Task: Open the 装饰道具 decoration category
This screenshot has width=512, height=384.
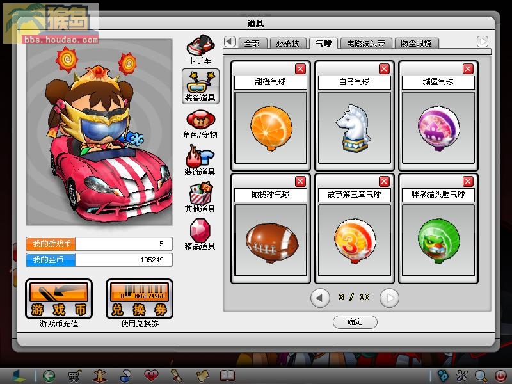Action: (200, 161)
